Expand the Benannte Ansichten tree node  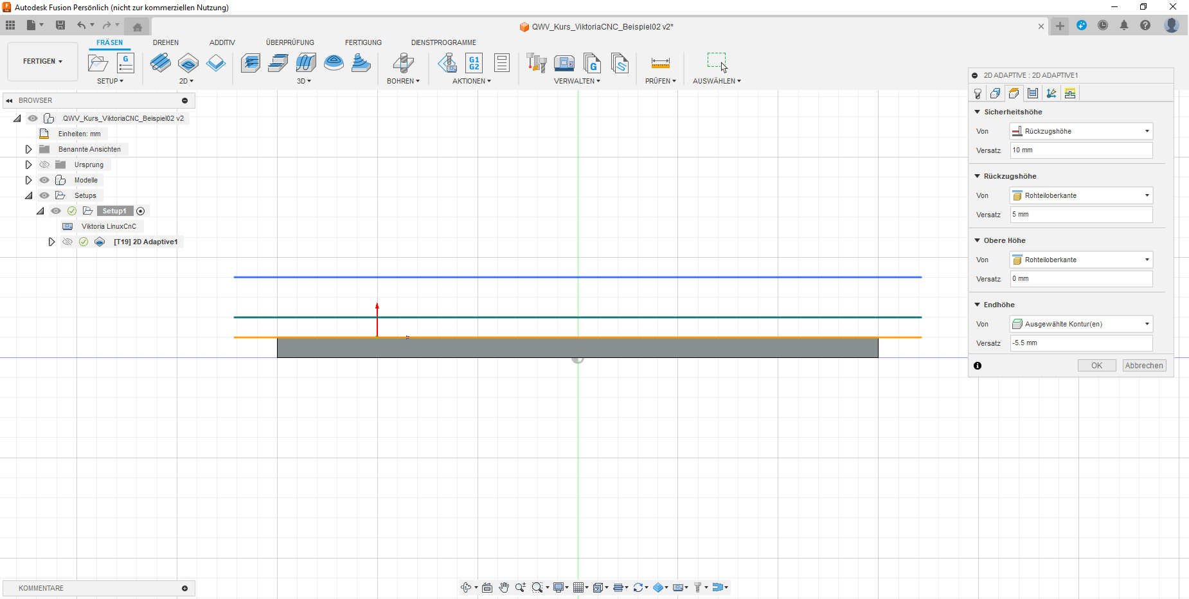28,149
